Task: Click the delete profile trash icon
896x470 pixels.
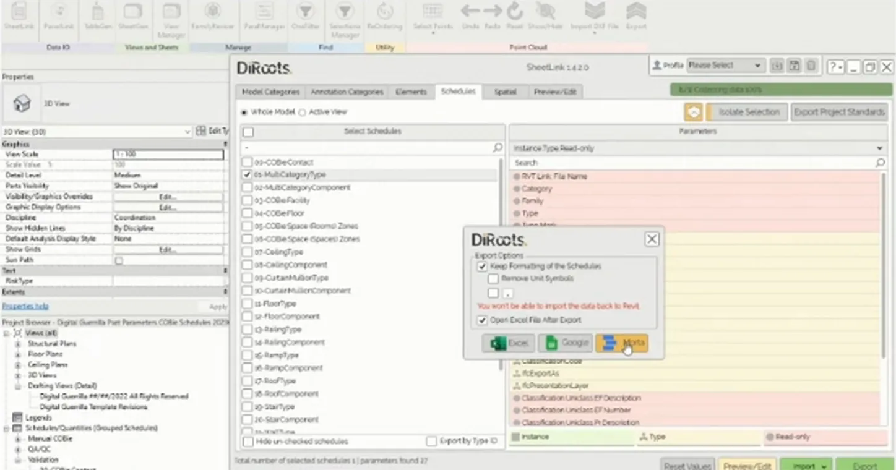Action: coord(811,66)
